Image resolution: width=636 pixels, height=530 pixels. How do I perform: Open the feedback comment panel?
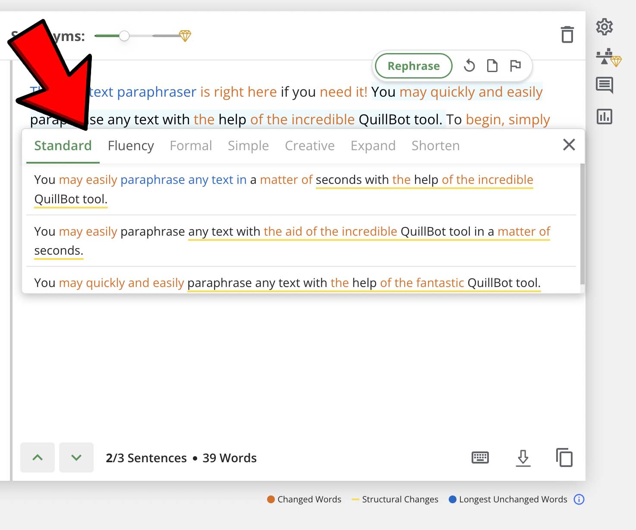(x=604, y=85)
